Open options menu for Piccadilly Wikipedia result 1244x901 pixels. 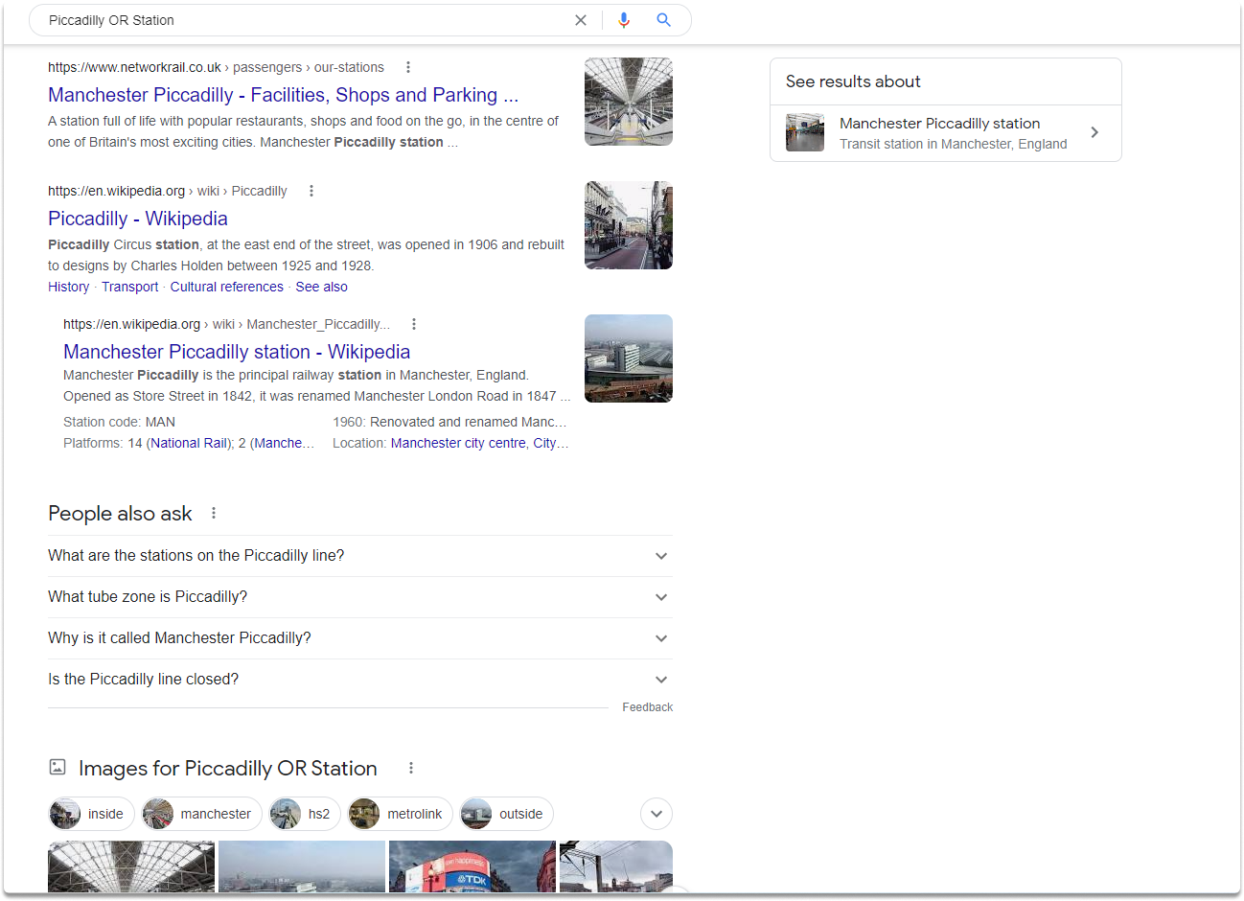pyautogui.click(x=311, y=191)
